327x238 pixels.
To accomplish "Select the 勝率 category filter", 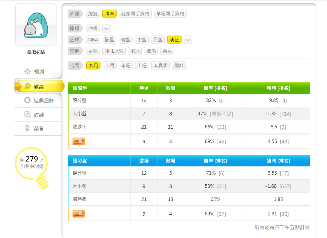I will (109, 14).
